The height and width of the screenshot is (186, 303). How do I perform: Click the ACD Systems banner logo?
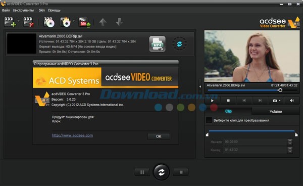pyautogui.click(x=67, y=78)
